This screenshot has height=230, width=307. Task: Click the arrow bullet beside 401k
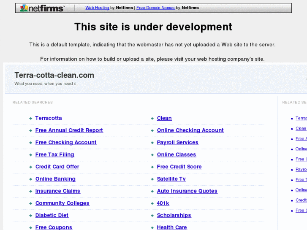tap(152, 203)
